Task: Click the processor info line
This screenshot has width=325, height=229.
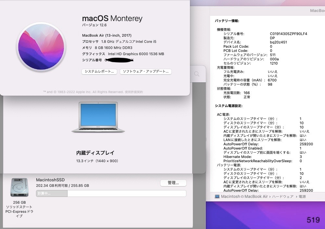Action: 119,42
